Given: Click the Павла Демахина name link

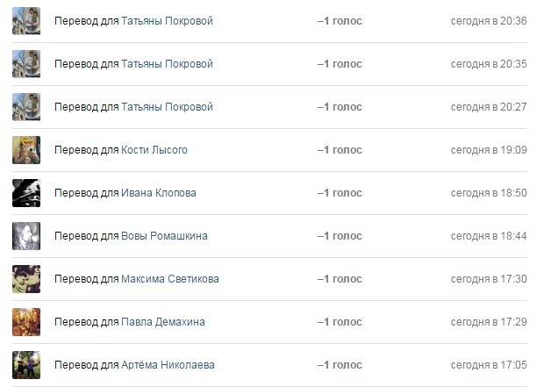Looking at the screenshot, I should (162, 322).
